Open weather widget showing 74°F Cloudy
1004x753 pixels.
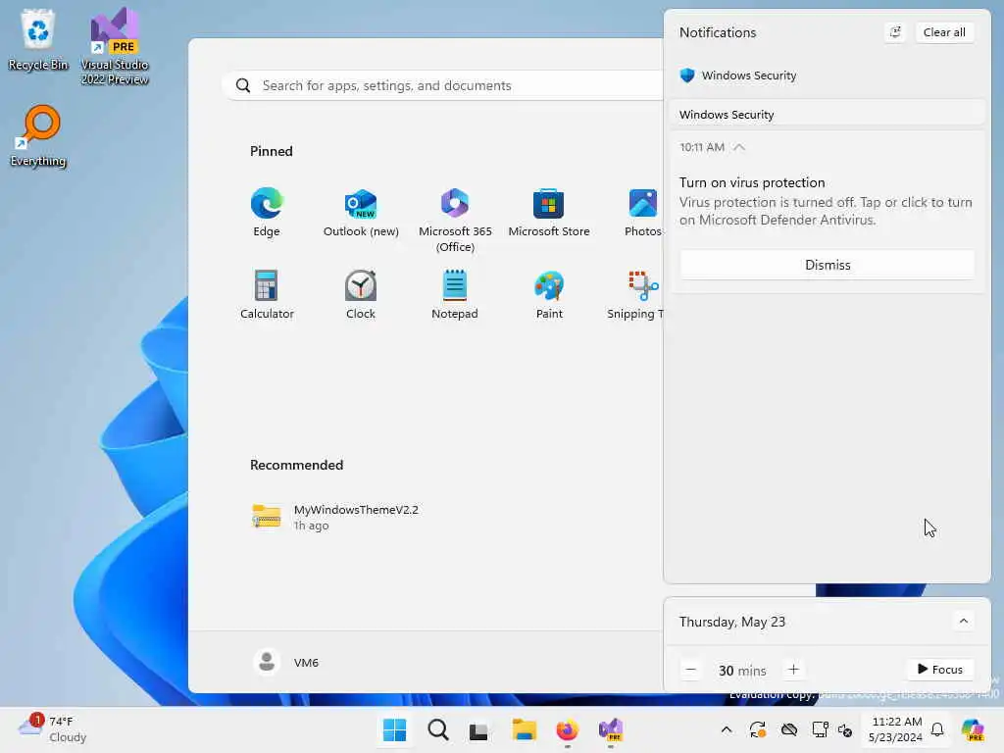(x=53, y=729)
